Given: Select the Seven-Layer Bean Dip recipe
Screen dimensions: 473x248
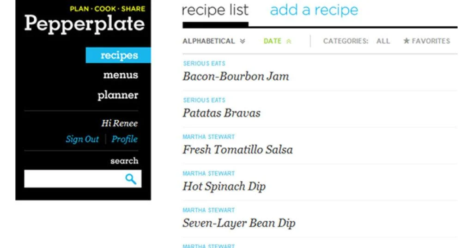Looking at the screenshot, I should [239, 224].
